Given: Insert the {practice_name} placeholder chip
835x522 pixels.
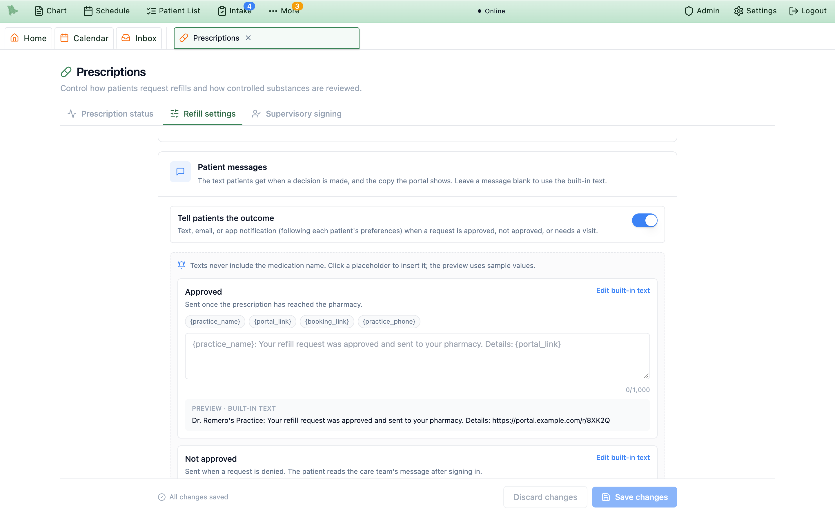Looking at the screenshot, I should coord(215,321).
